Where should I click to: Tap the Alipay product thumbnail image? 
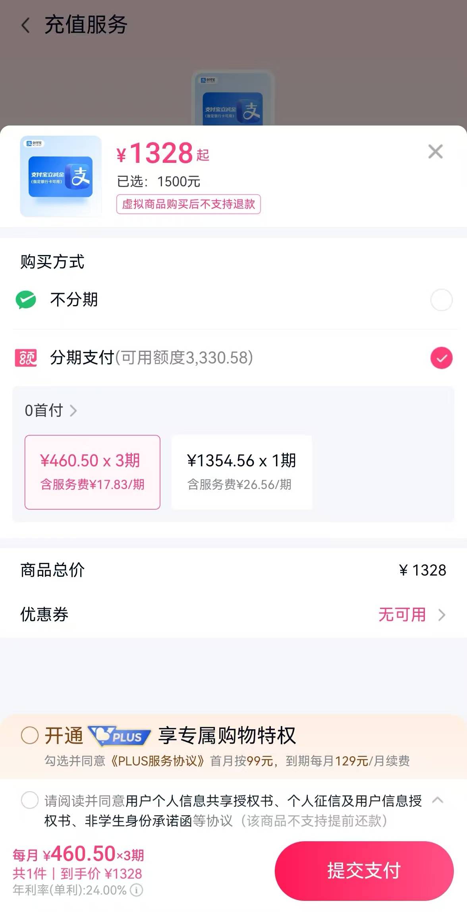coord(61,176)
